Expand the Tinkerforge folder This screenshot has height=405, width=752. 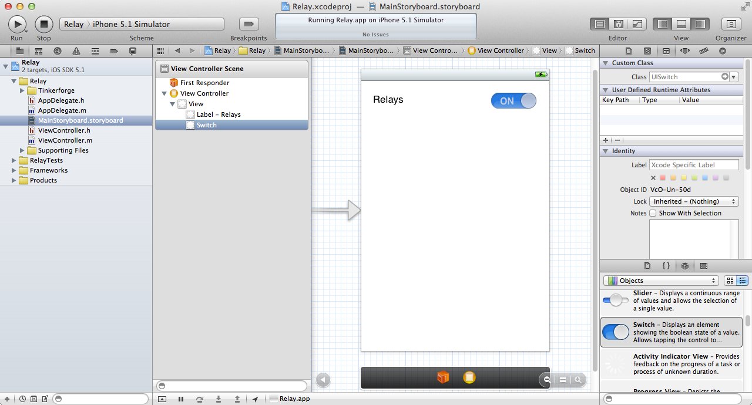point(22,90)
